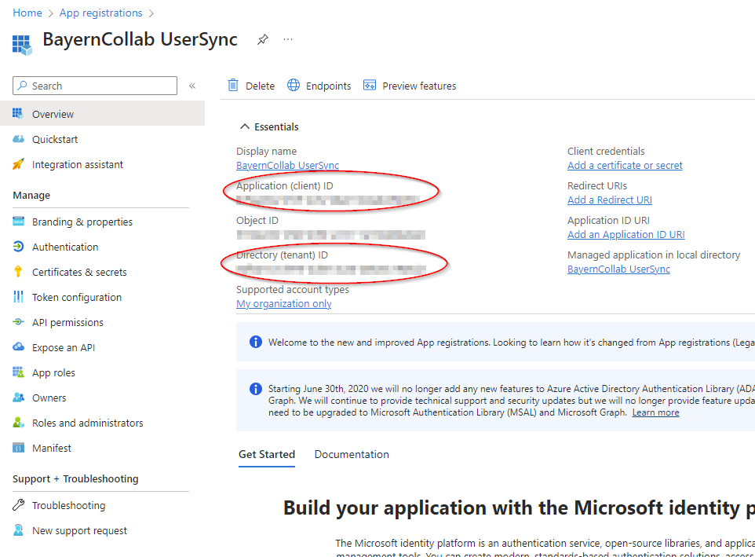Click the Preview features icon
This screenshot has width=755, height=557.
tap(370, 86)
